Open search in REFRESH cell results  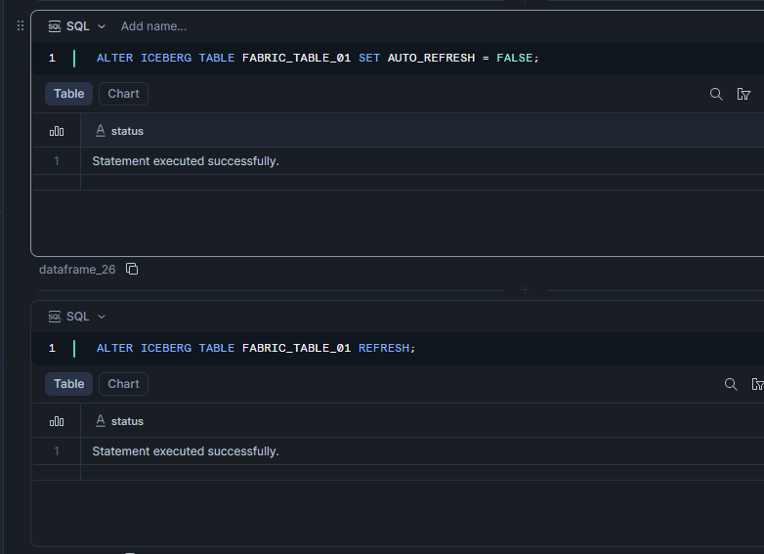point(731,384)
